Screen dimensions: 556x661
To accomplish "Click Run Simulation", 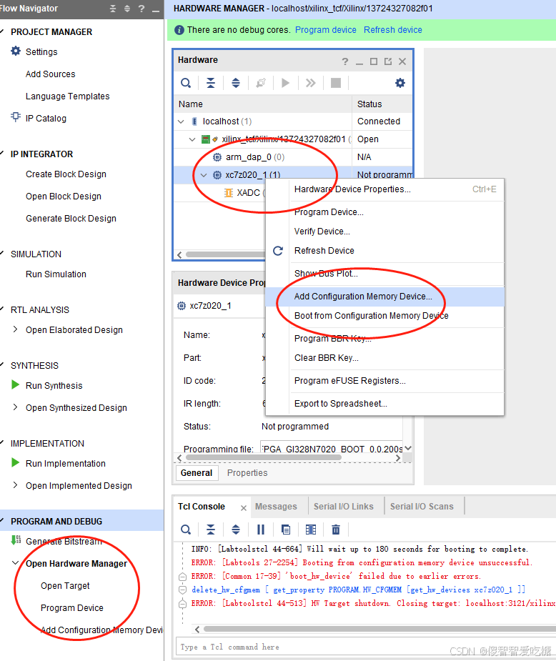I will pos(56,274).
